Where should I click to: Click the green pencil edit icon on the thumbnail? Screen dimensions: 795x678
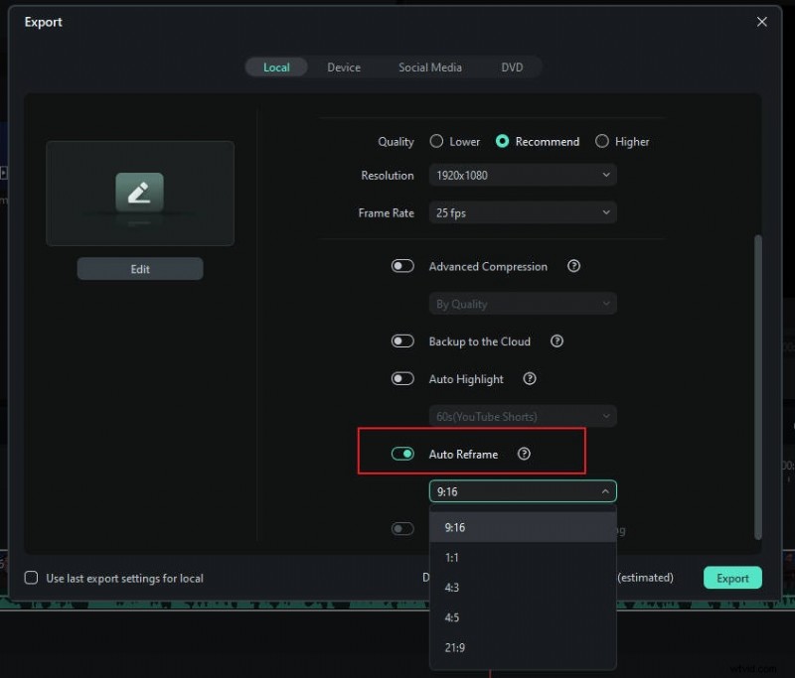click(139, 193)
